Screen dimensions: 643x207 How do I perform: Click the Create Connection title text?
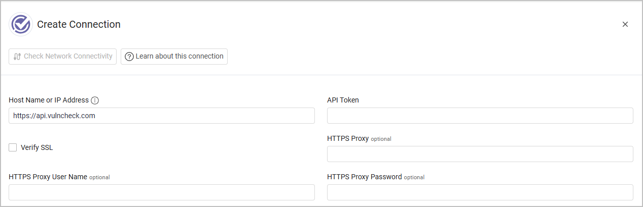pos(79,24)
